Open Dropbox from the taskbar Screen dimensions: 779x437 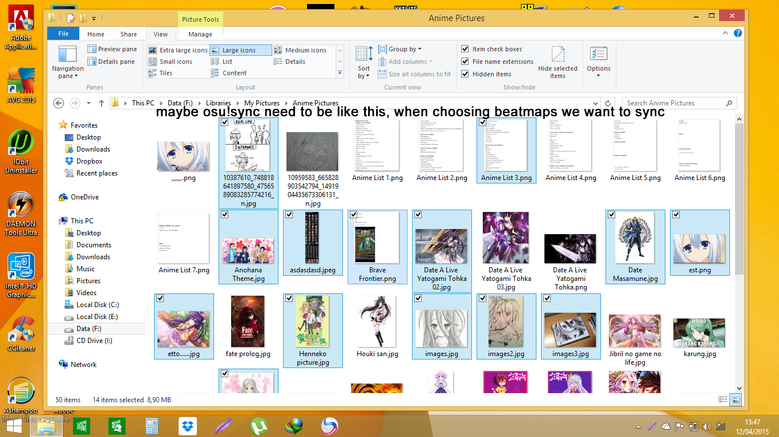[188, 426]
